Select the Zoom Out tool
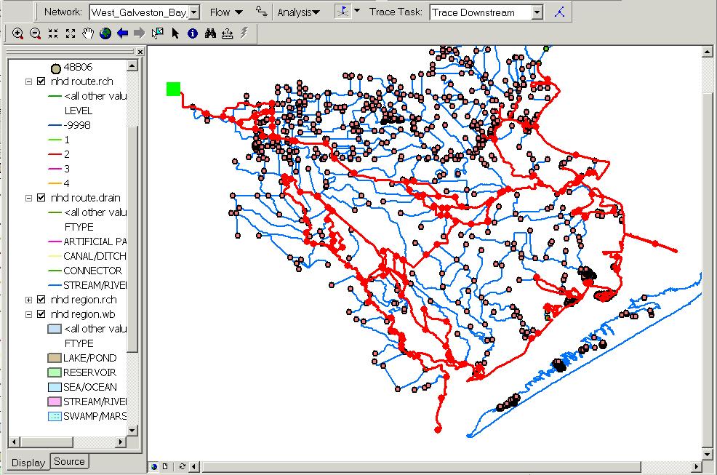This screenshot has width=717, height=475. pyautogui.click(x=35, y=33)
